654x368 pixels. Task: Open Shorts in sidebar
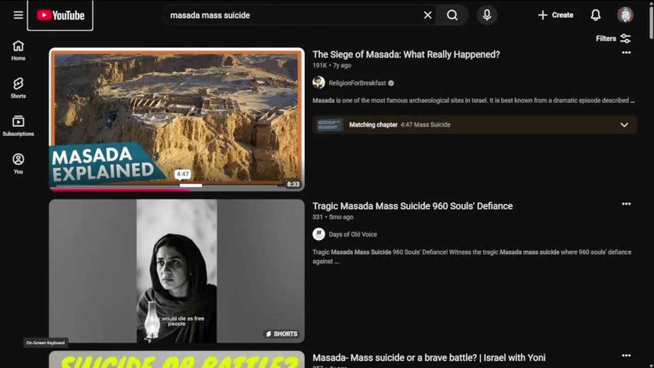click(18, 88)
